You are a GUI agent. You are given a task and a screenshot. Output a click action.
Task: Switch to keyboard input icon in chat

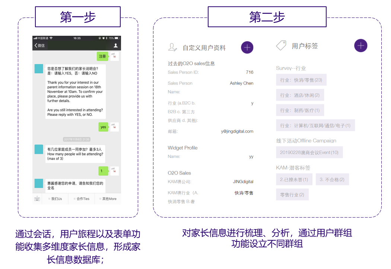point(37,199)
